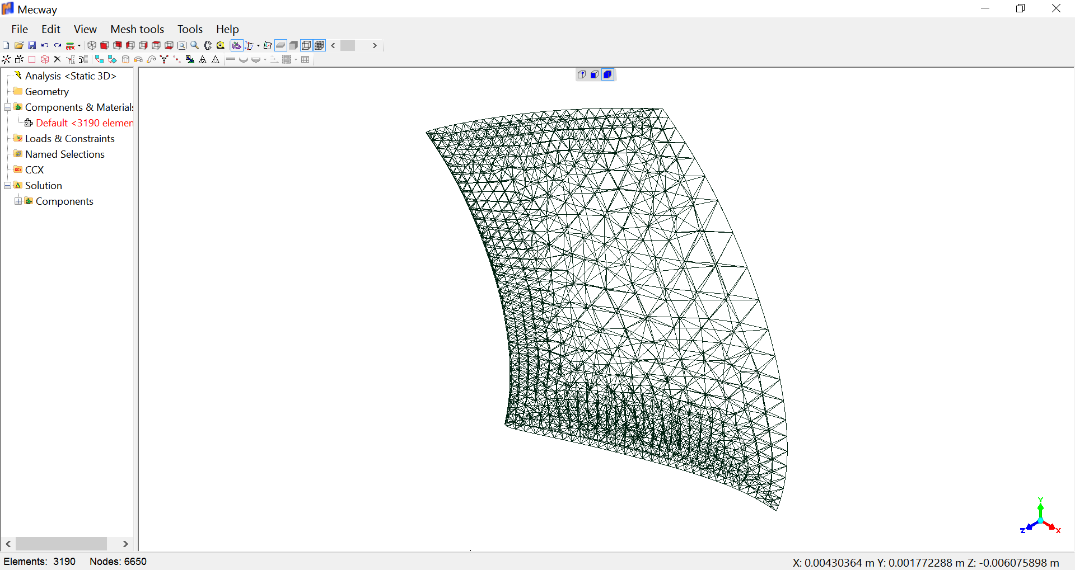
Task: Select the tape measure tool
Action: (221, 45)
